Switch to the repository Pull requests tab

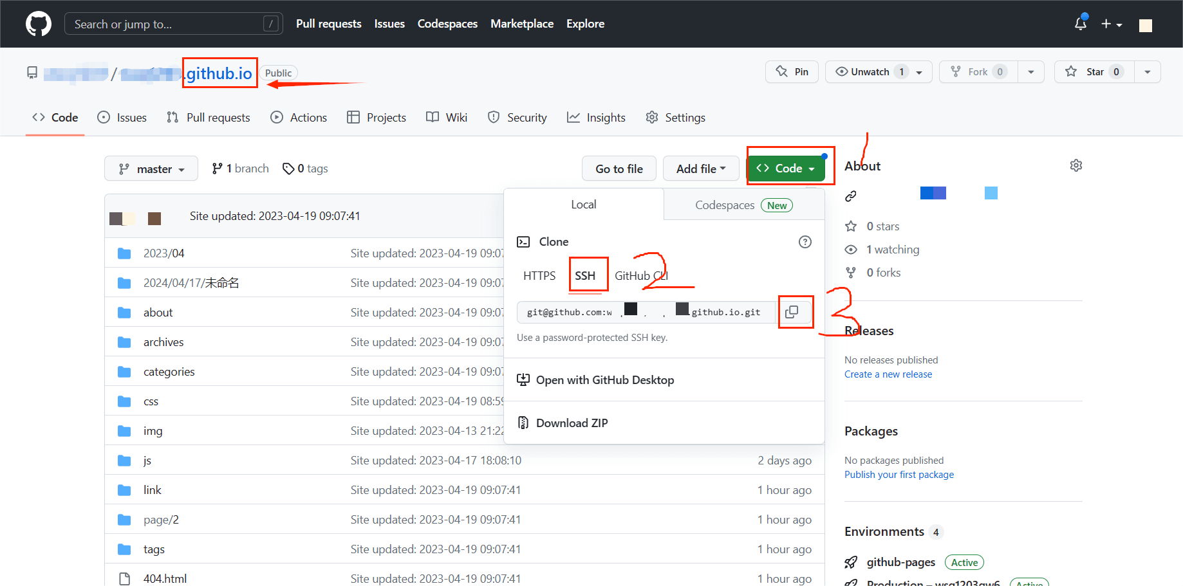point(208,117)
